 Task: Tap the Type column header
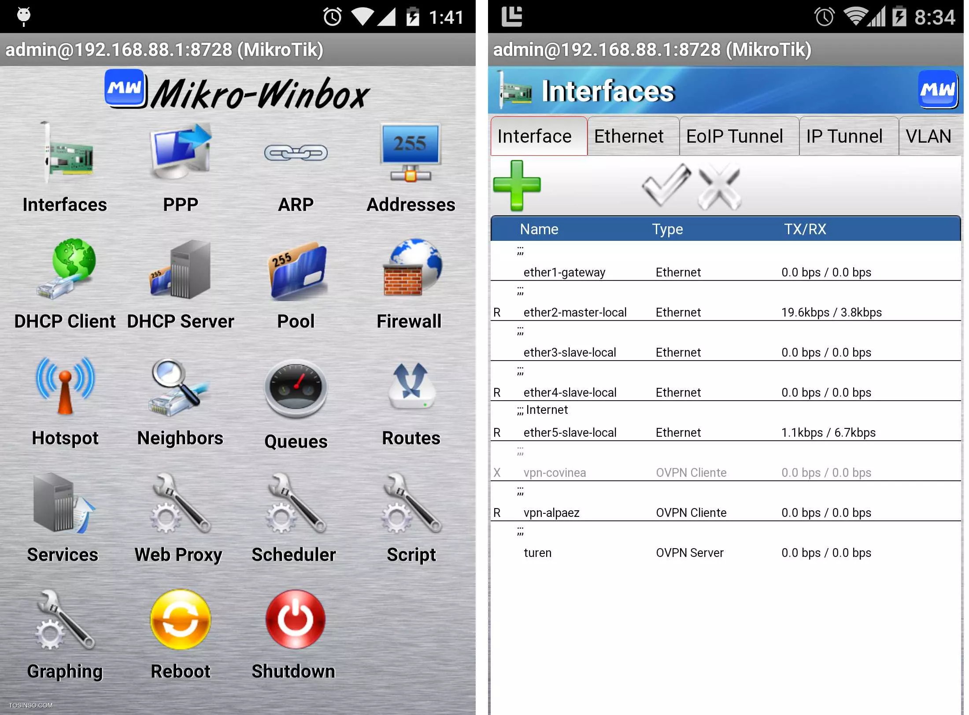coord(667,229)
